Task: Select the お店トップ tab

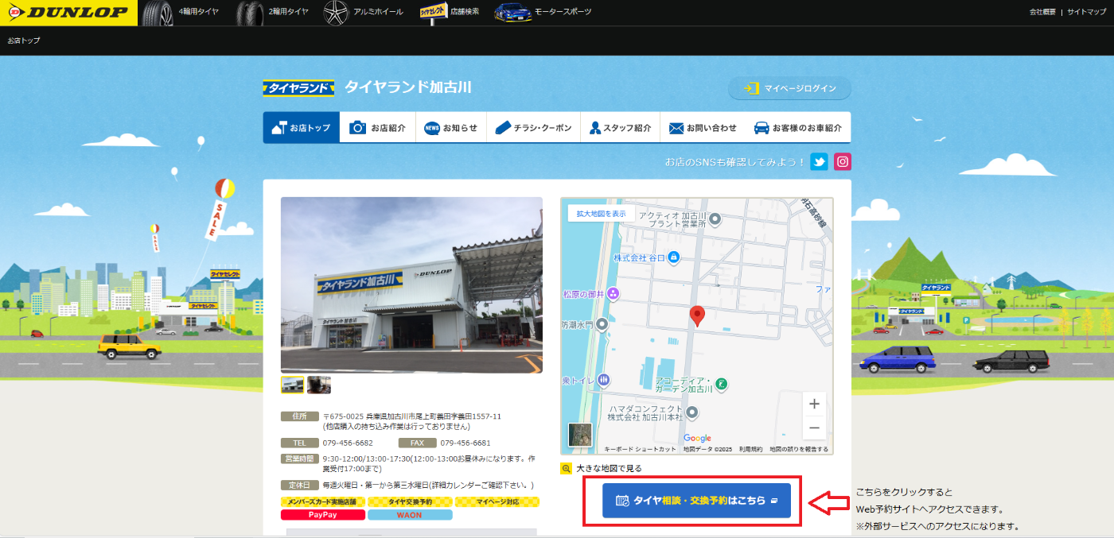Action: (301, 128)
